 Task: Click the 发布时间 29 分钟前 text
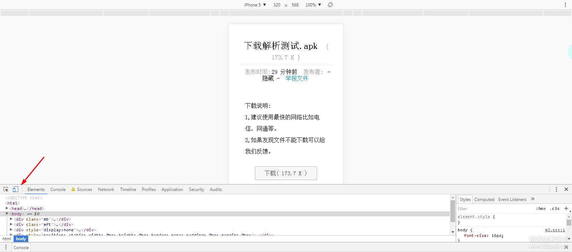click(x=271, y=72)
